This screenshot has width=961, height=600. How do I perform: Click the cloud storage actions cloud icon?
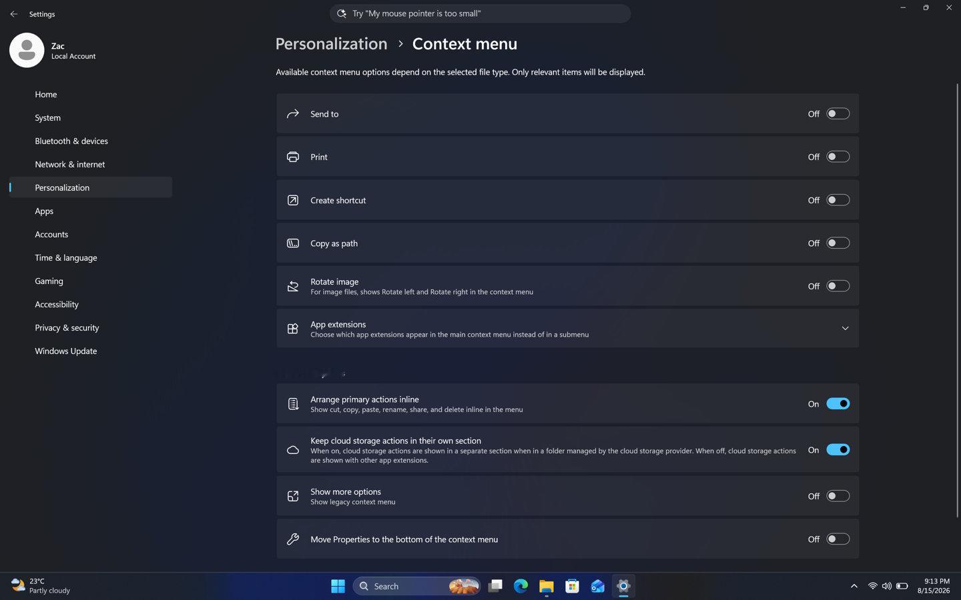click(292, 450)
